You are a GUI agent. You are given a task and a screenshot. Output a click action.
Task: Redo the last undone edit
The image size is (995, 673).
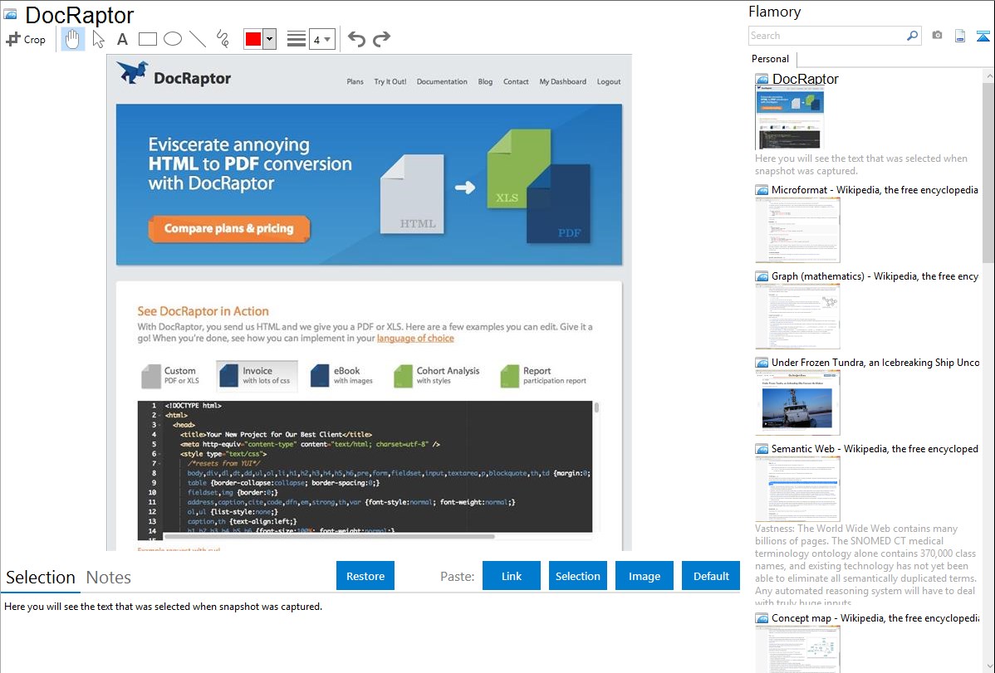click(381, 39)
